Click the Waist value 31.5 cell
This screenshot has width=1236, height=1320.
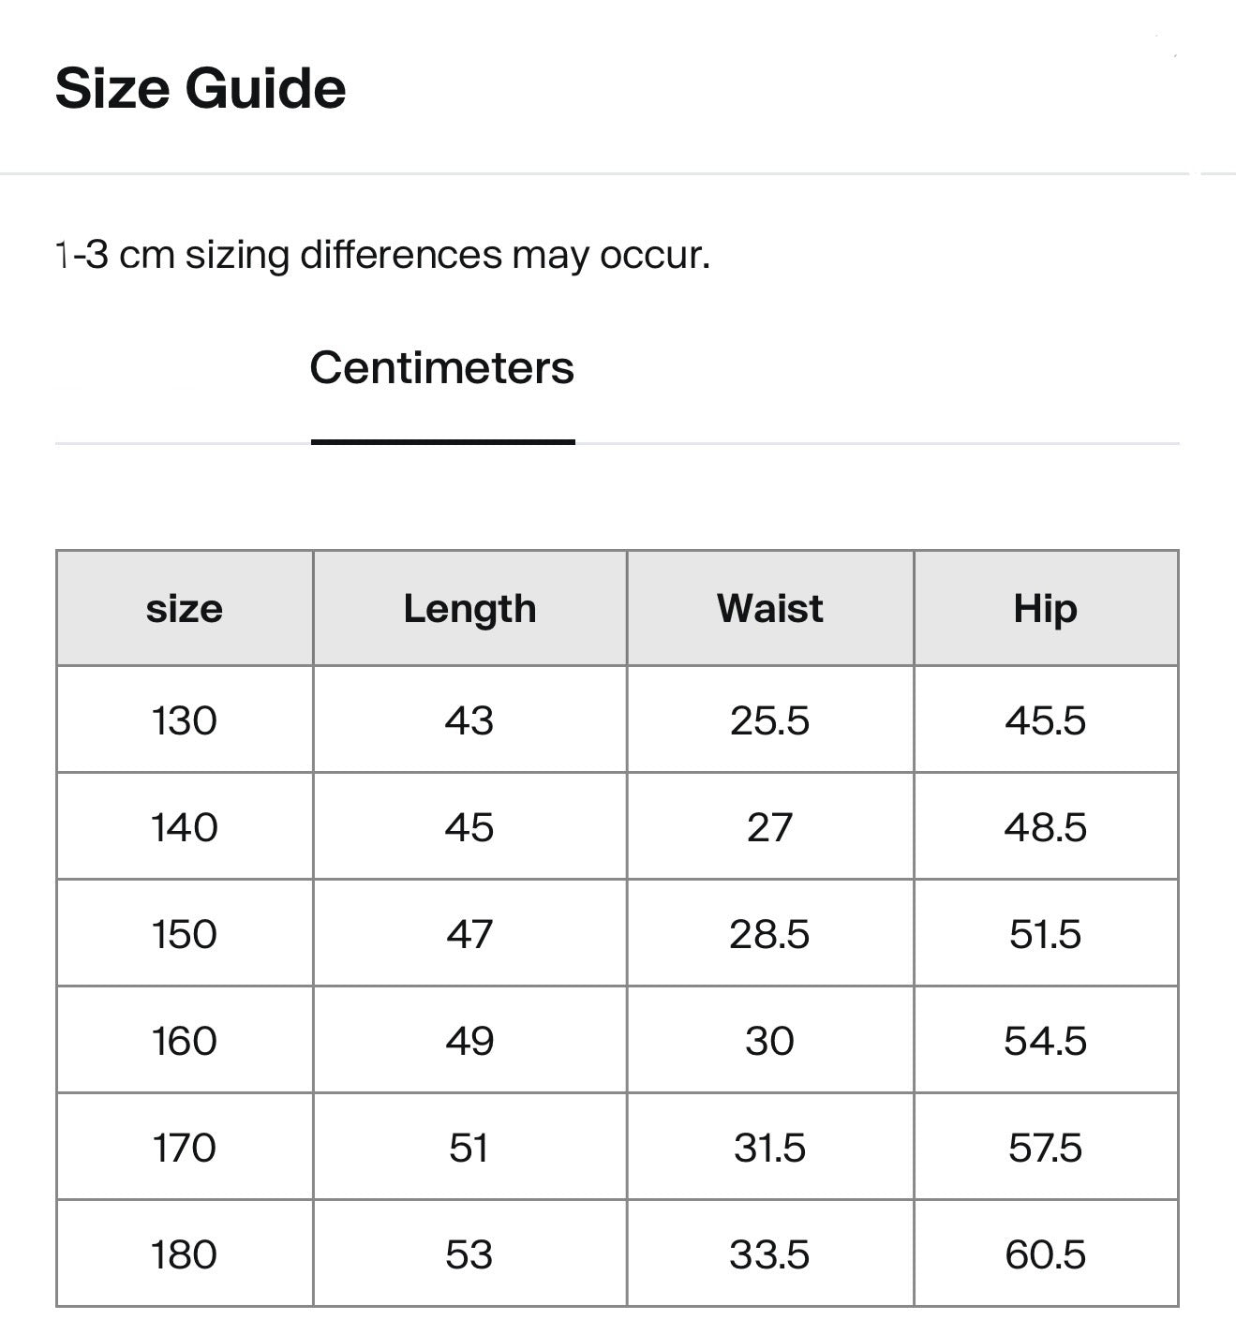(769, 1148)
